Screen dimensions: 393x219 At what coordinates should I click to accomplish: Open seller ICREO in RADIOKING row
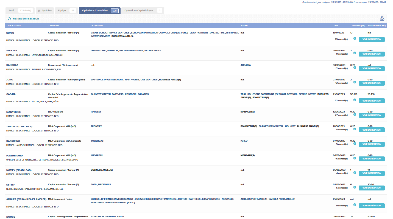244,141
